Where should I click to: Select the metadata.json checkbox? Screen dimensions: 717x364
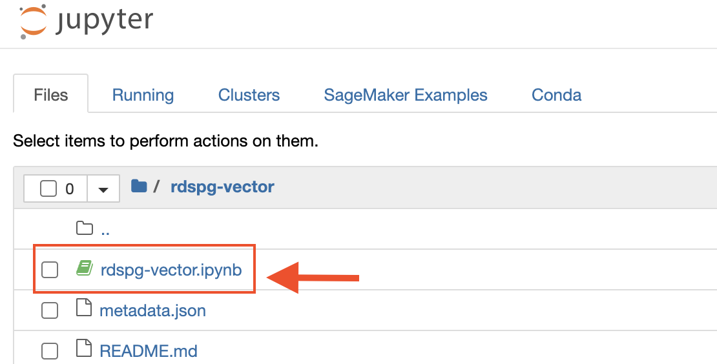pos(50,310)
